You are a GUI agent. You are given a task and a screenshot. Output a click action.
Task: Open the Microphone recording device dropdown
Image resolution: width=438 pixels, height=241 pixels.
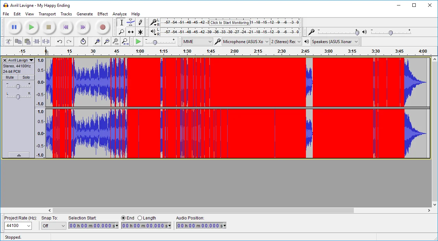coord(245,42)
